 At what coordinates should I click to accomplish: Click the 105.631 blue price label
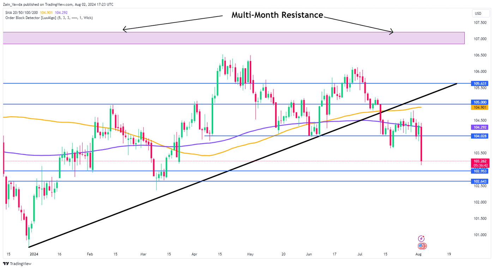480,84
